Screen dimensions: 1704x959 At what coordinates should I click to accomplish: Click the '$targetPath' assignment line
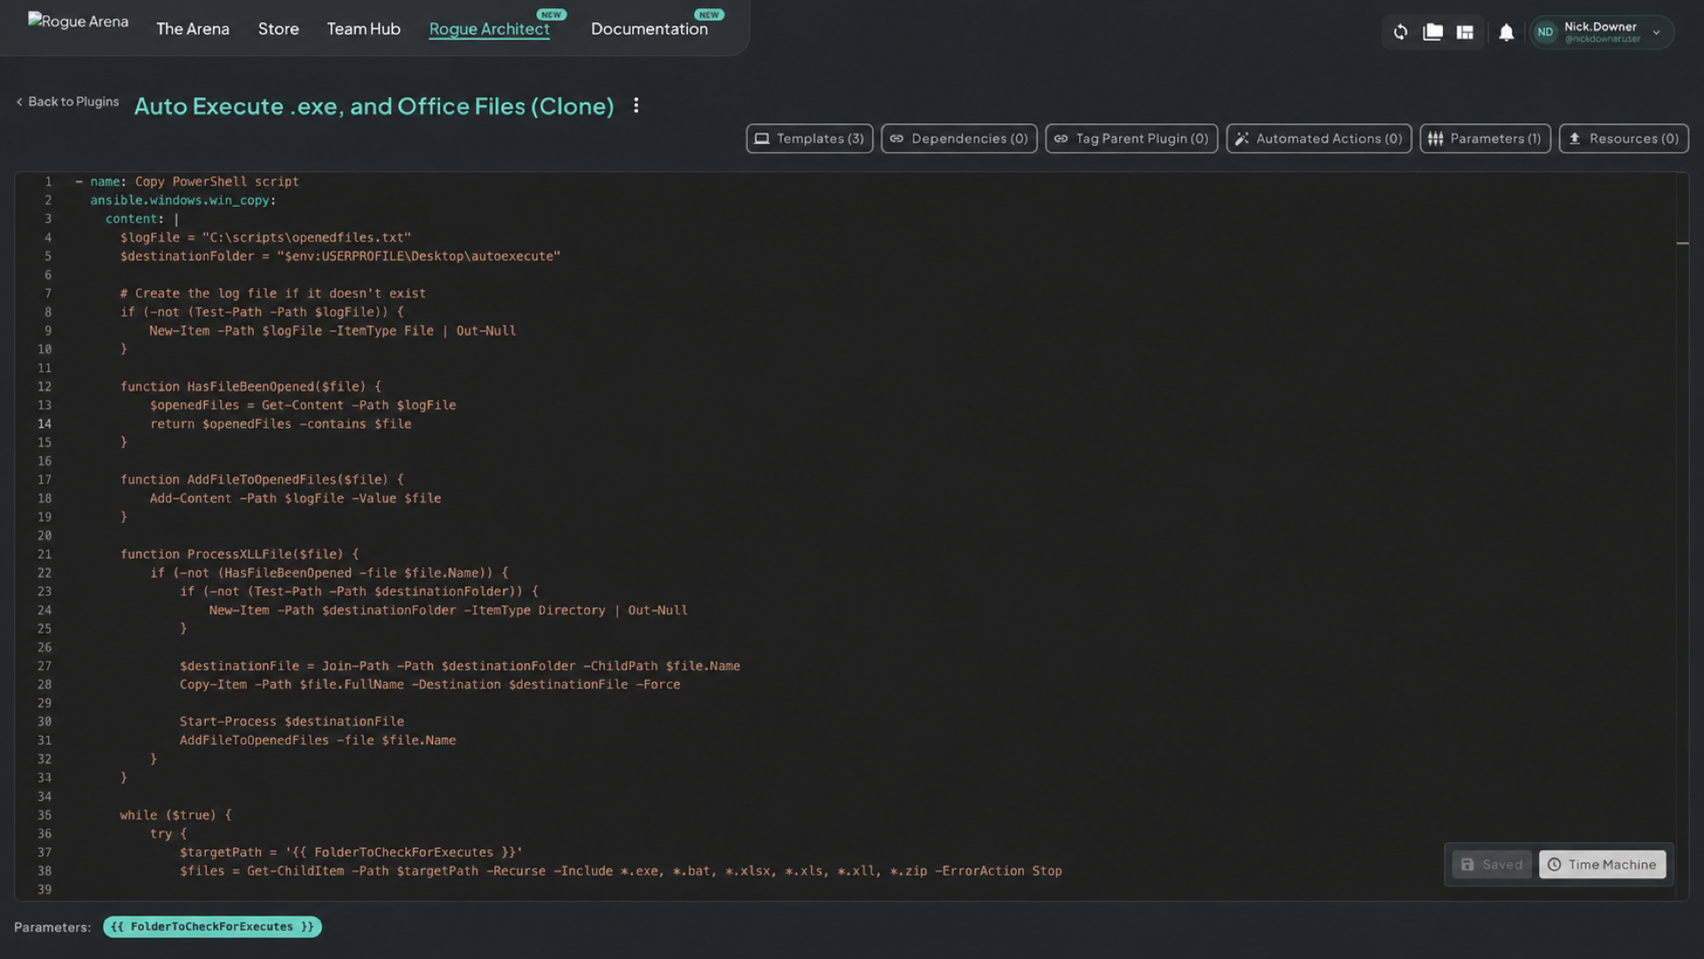point(351,852)
